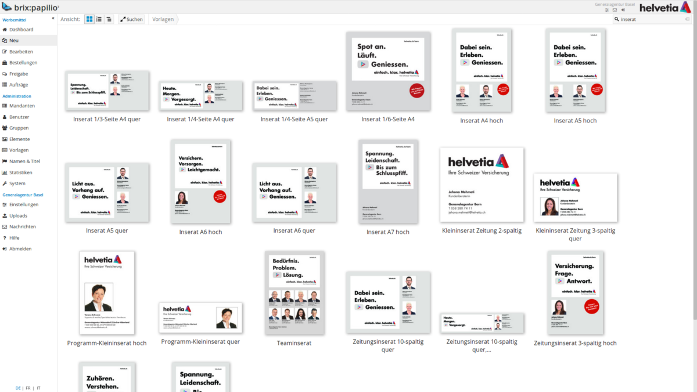The width and height of the screenshot is (697, 392).
Task: Click the Namen & Titel flag icon
Action: pos(5,161)
